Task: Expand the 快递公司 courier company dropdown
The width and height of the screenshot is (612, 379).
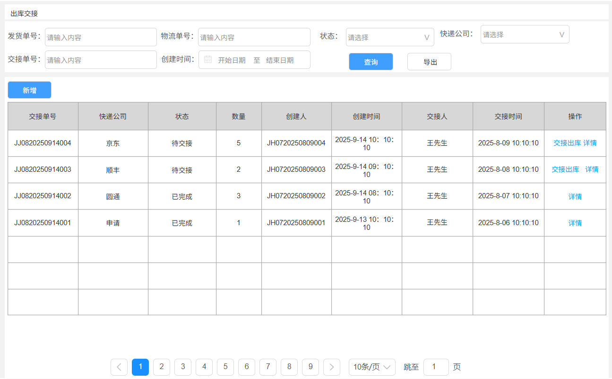Action: (x=525, y=34)
